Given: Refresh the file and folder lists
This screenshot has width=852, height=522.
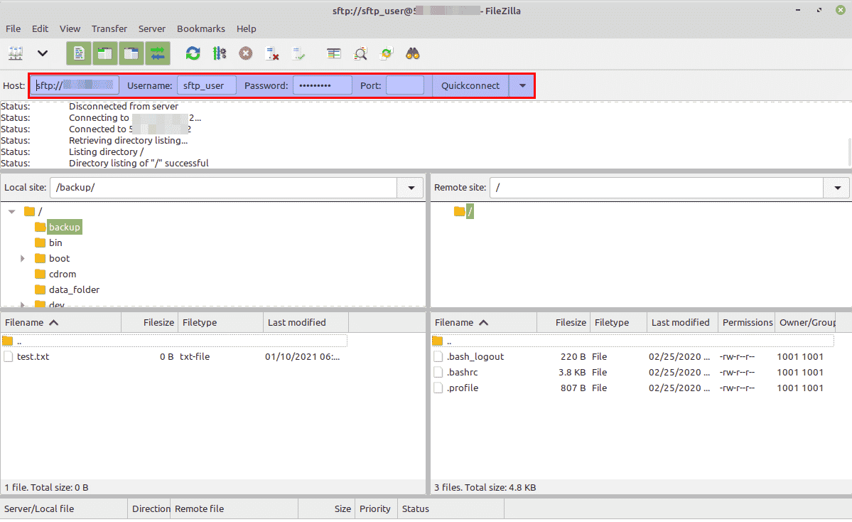Looking at the screenshot, I should [x=192, y=53].
